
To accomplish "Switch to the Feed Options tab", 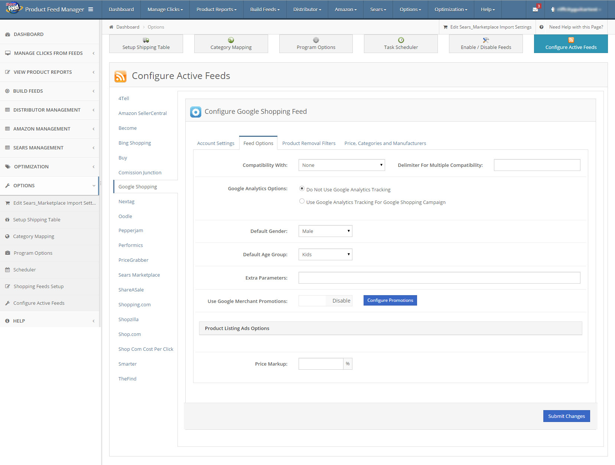I will [258, 144].
